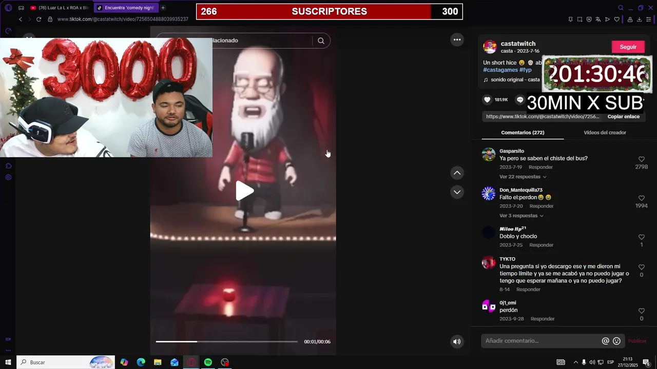
Task: Click 'Publicar' to post comment
Action: 637,341
